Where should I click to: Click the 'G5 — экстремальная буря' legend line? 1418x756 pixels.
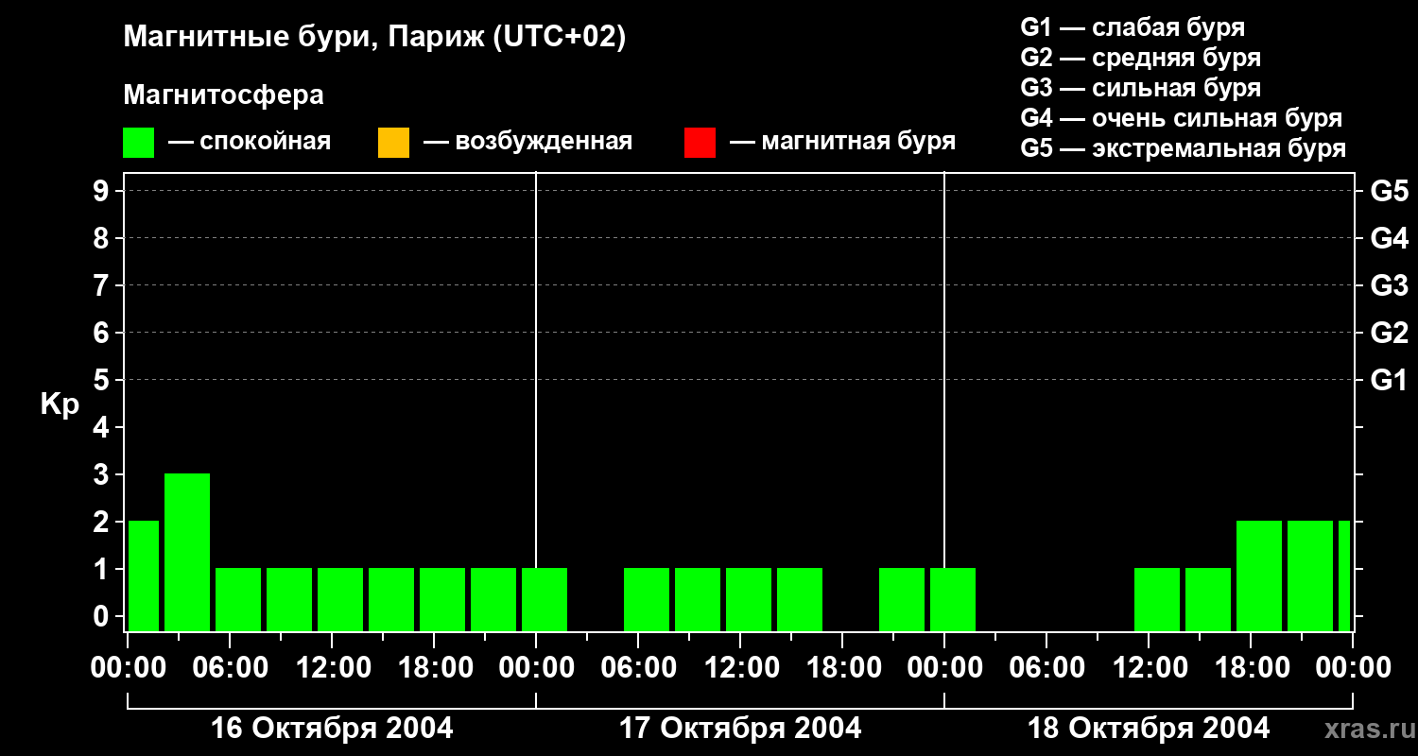[x=1184, y=148]
